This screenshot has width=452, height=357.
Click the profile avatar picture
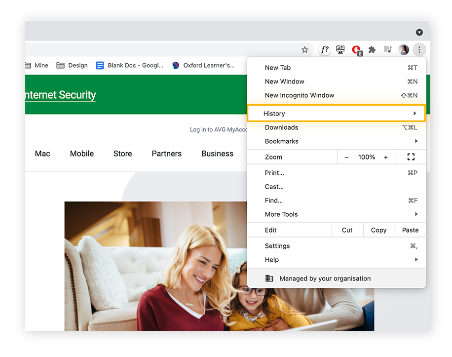404,49
